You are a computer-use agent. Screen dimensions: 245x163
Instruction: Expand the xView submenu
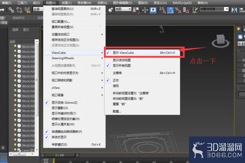tap(74, 88)
